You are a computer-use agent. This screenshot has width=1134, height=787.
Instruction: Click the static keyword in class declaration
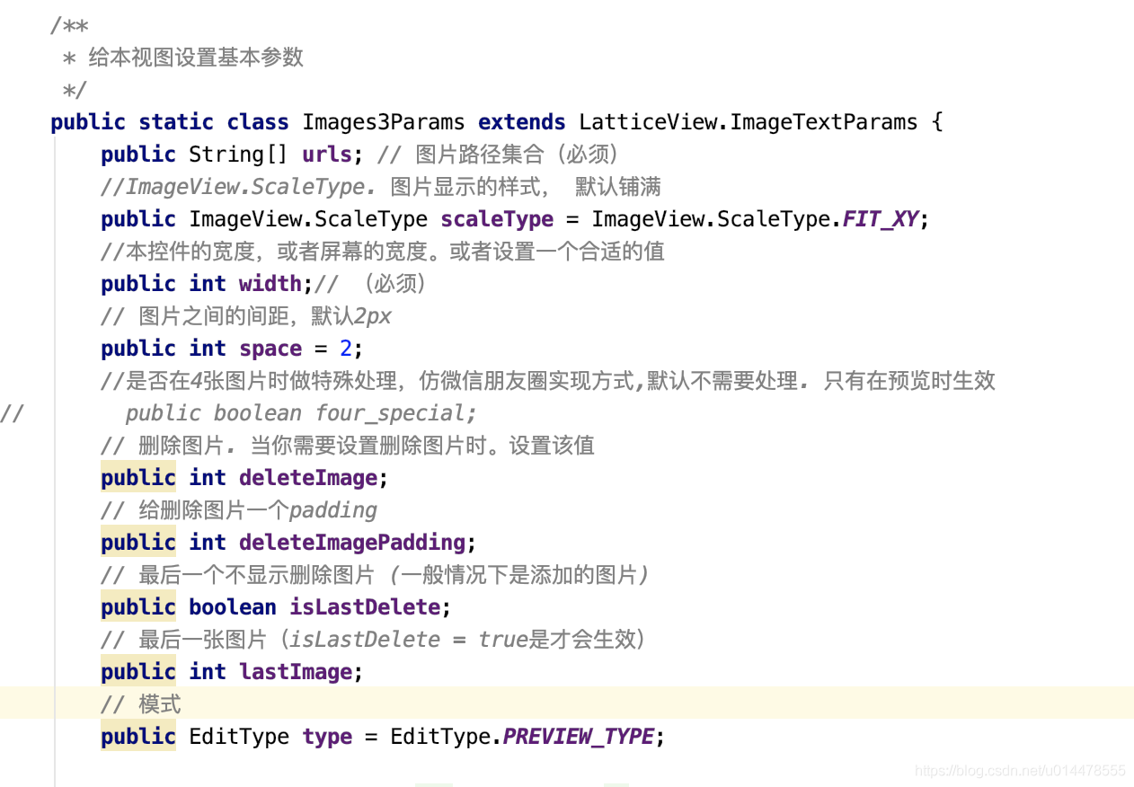pyautogui.click(x=176, y=122)
